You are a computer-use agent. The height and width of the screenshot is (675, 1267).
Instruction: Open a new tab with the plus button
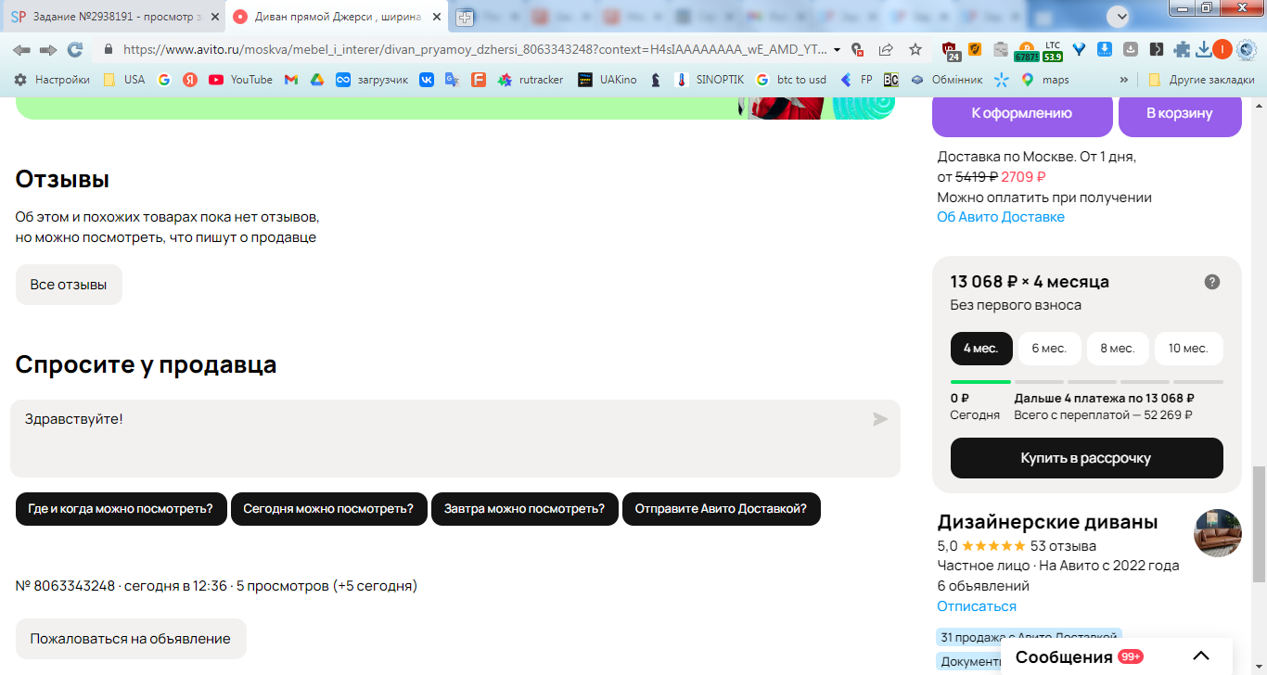click(464, 18)
